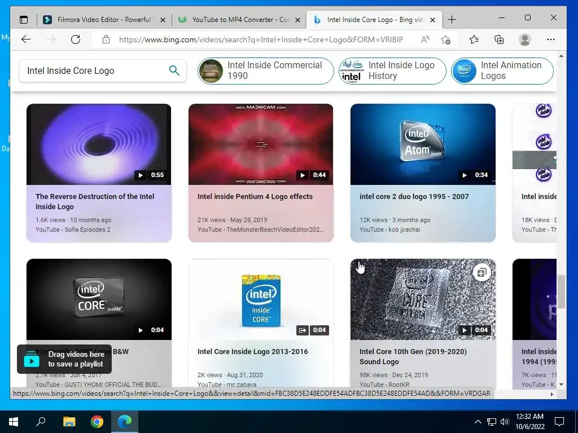
Task: Click the scrollbar down arrow
Action: coord(561,385)
